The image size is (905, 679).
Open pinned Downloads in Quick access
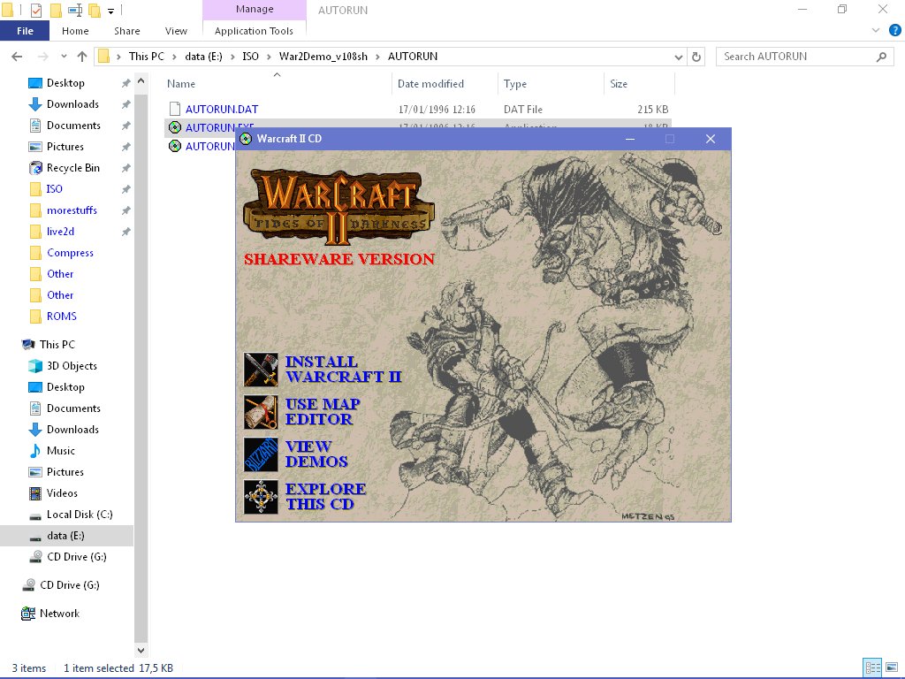(72, 104)
